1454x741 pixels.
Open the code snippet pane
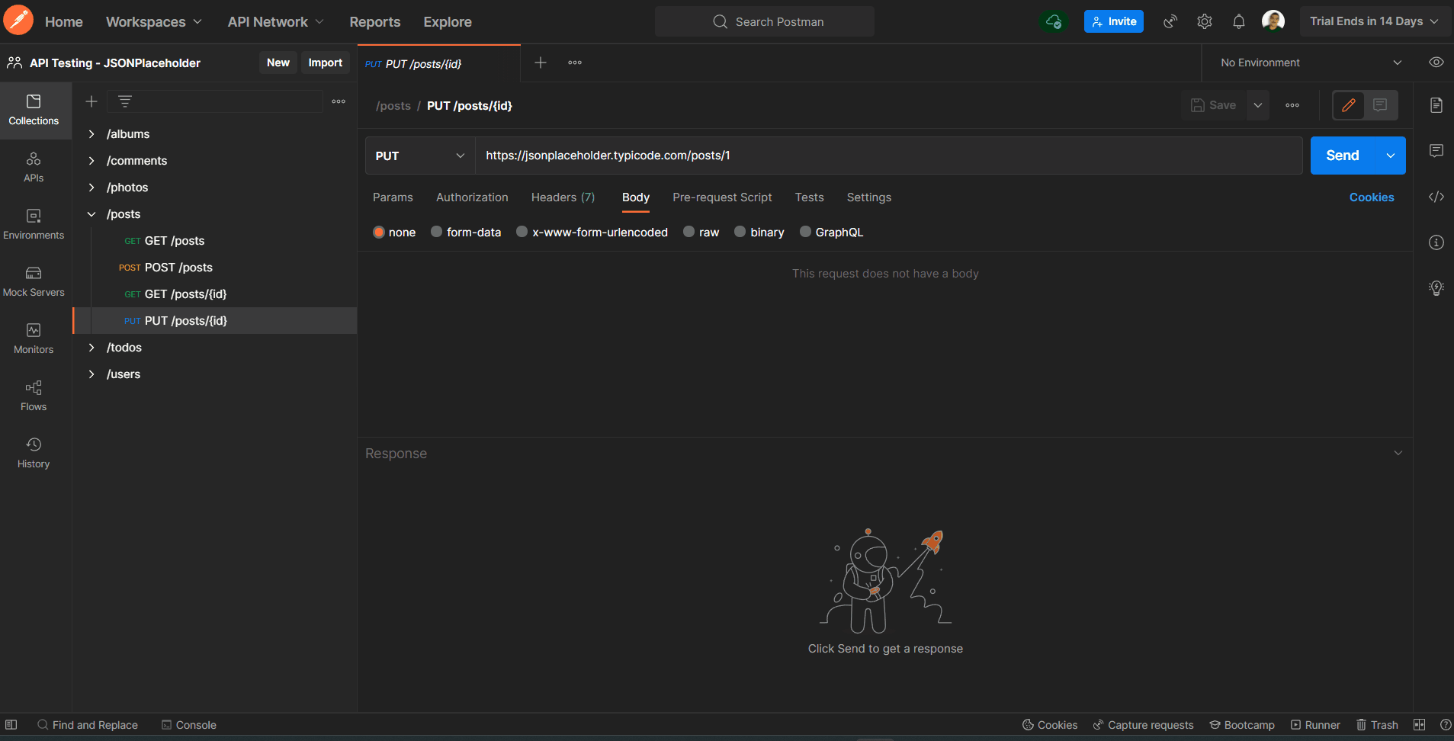1436,197
